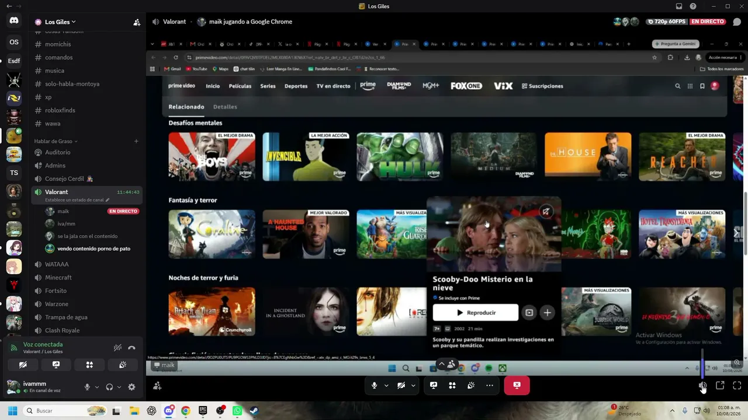Open the robloxfinds text channel
The width and height of the screenshot is (748, 420).
(x=88, y=110)
